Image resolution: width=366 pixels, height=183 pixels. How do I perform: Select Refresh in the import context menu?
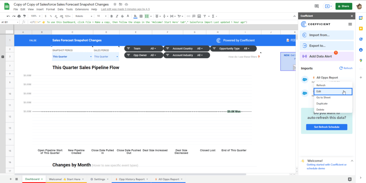pos(333,85)
